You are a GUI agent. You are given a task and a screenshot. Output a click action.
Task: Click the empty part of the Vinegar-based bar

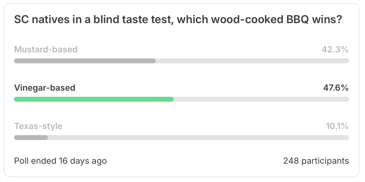[261, 99]
